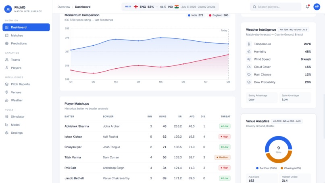Click India data point at M5
The image size is (325, 183).
coord(161,38)
